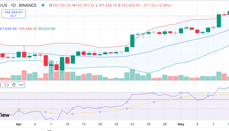Click the 13 date label on time axis
This screenshot has height=131, width=229.
pos(84,124)
